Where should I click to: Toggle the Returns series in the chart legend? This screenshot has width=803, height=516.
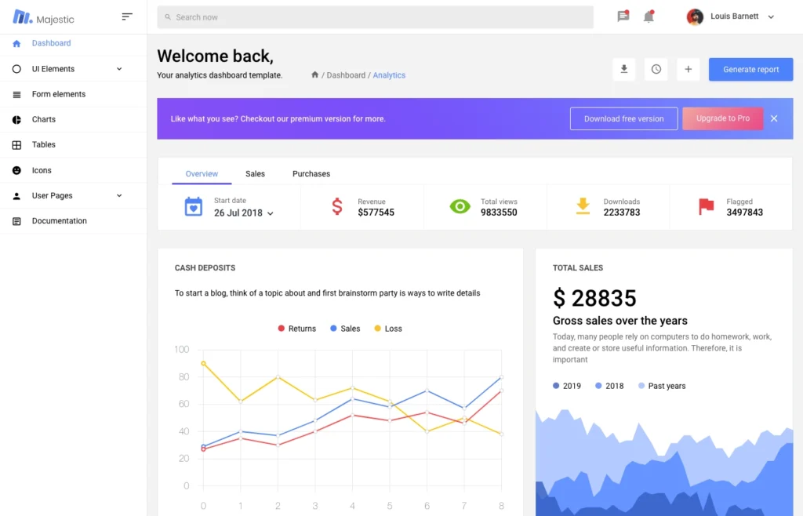click(x=296, y=329)
